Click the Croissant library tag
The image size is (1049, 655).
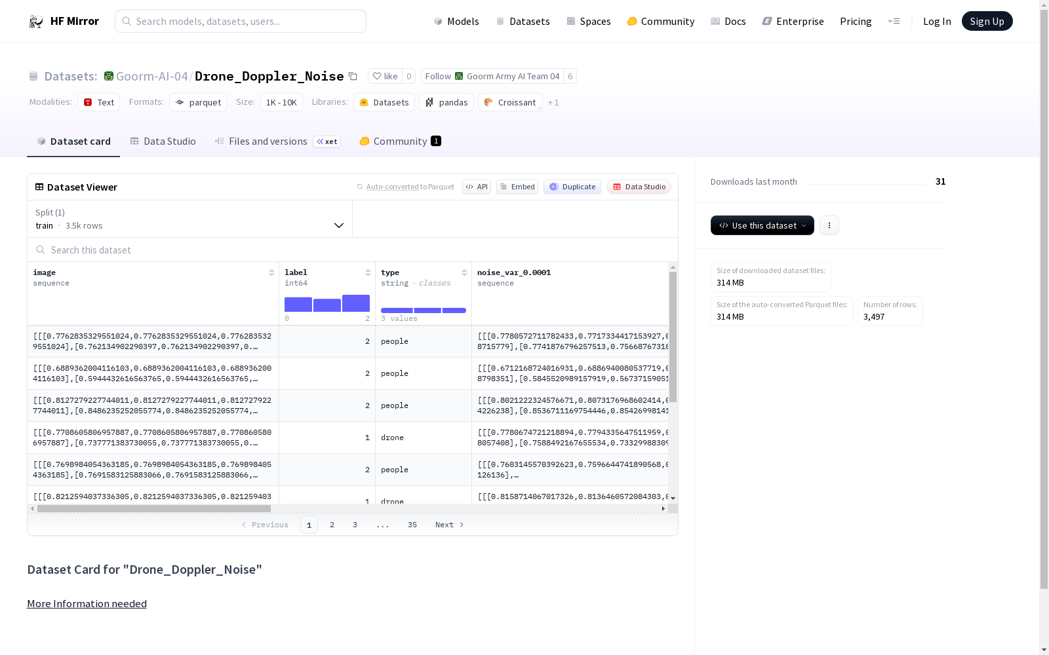tap(511, 102)
